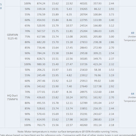Click the 980.30 thrust cell for GEMFAN
This screenshot has width=136, height=136.
(41, 64)
